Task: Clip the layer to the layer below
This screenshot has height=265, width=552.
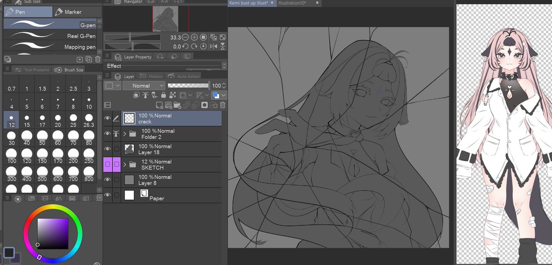Action: coord(136,95)
